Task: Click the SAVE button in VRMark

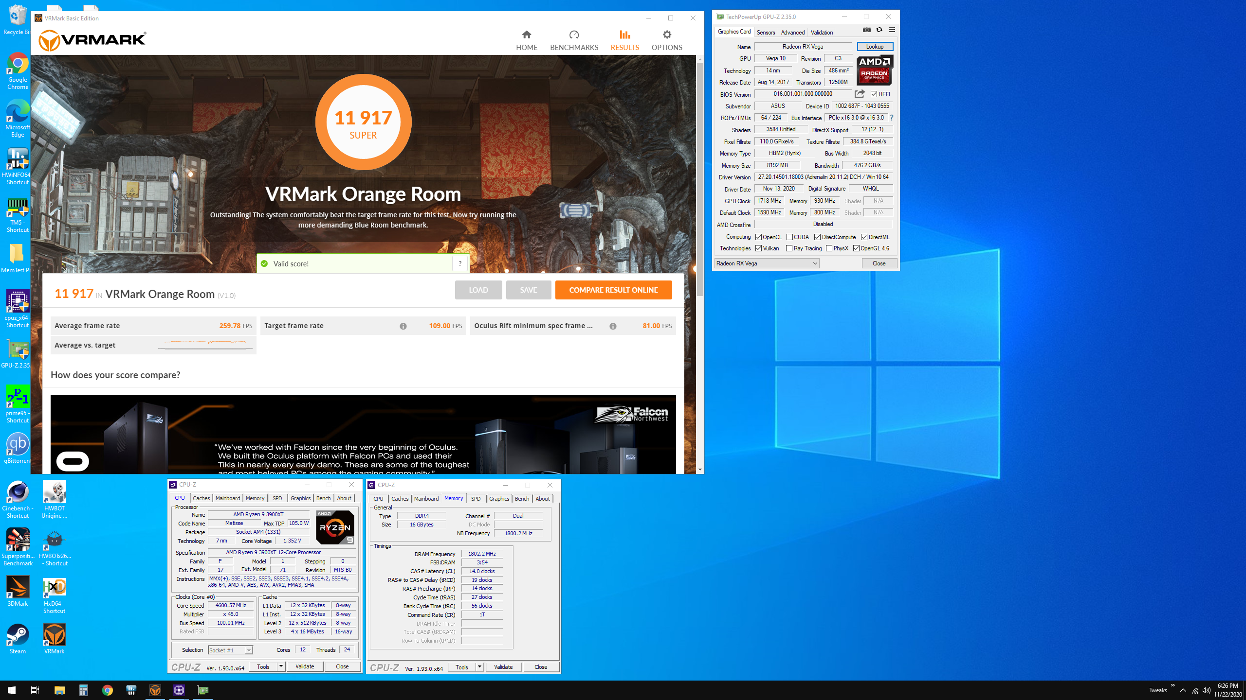Action: point(528,290)
